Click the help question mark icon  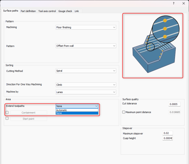coord(173,3)
